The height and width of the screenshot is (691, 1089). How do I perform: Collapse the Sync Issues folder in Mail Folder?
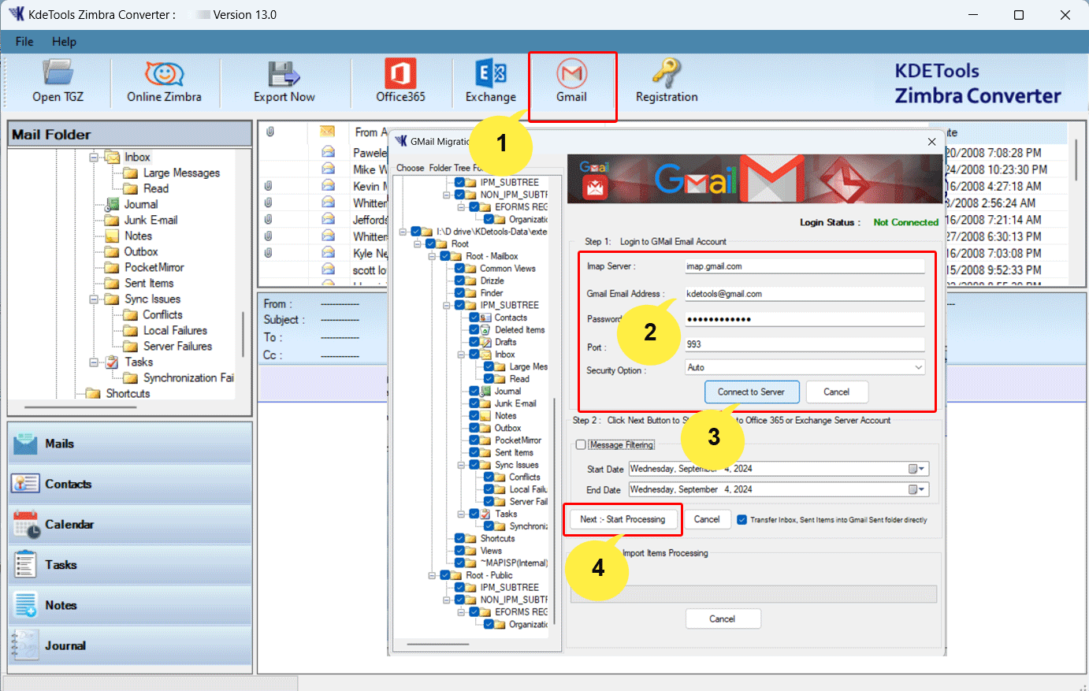coord(94,299)
